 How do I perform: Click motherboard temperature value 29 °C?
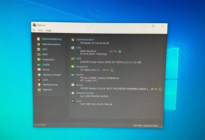coord(106,70)
